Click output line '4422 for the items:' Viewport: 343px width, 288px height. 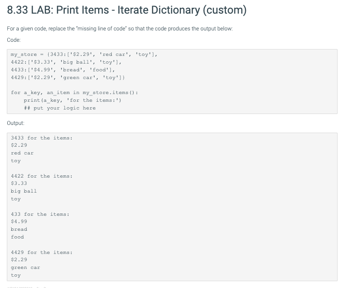41,176
